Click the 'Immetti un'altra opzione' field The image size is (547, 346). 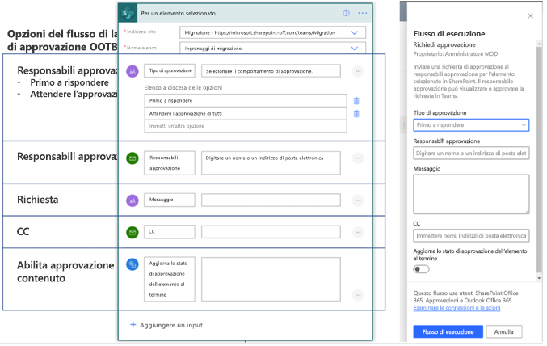246,127
